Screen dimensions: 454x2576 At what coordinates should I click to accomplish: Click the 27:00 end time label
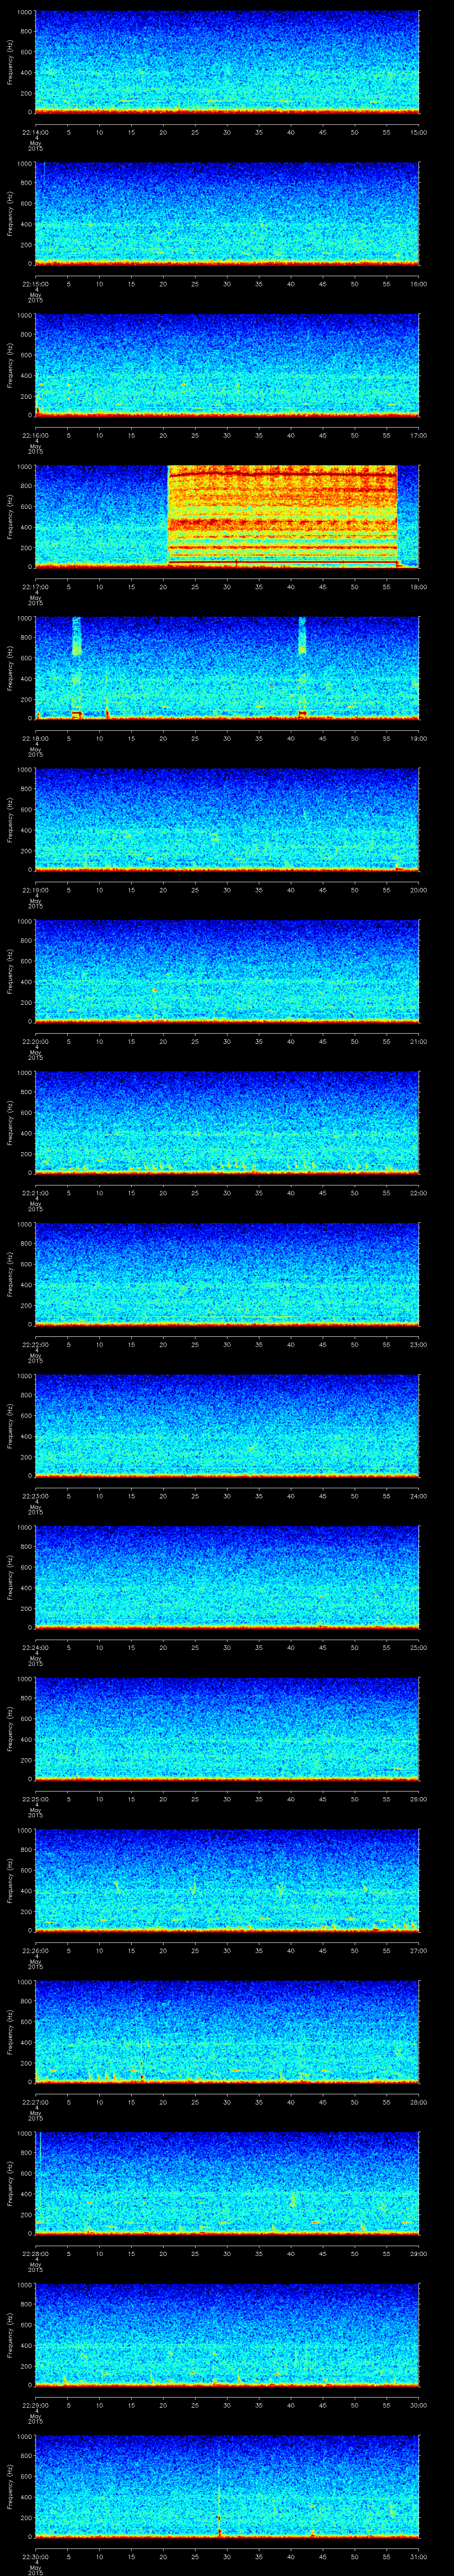click(419, 1950)
